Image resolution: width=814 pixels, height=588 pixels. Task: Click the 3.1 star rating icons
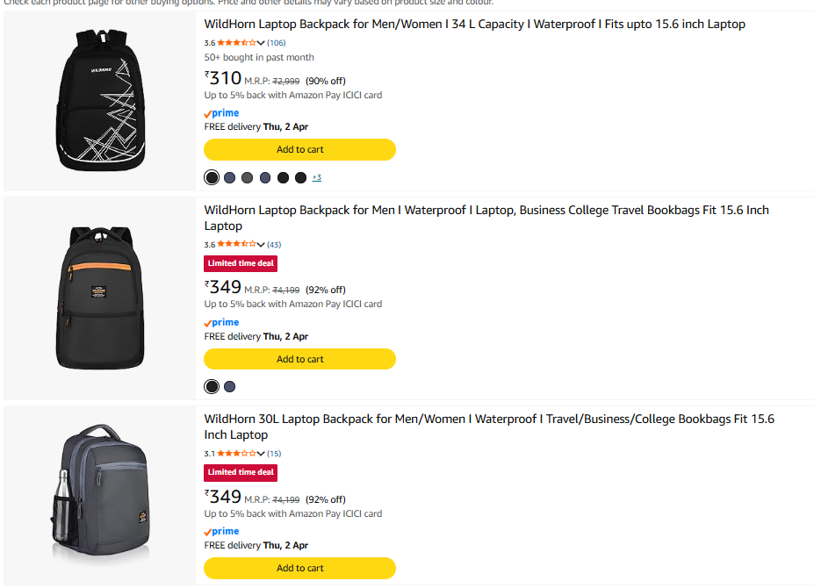[x=235, y=454]
